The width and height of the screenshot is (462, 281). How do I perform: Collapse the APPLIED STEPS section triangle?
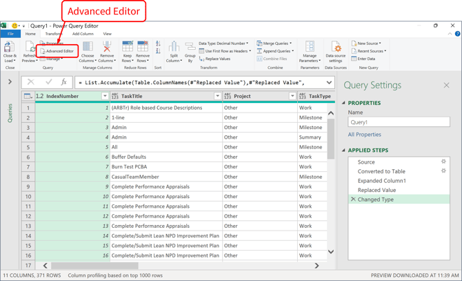point(343,151)
